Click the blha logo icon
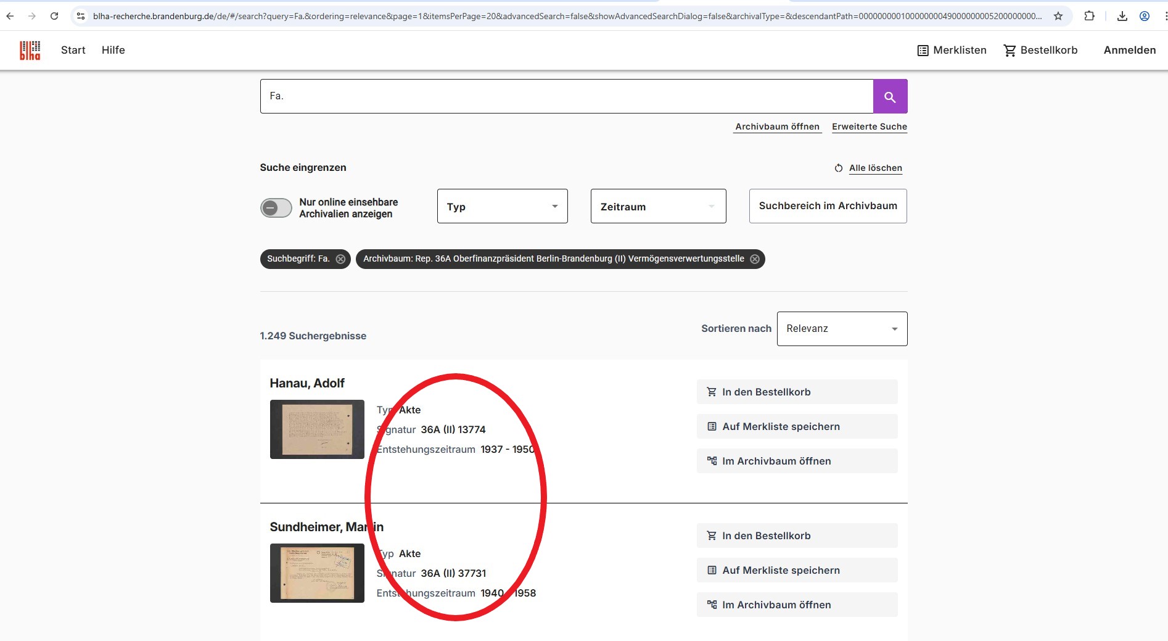1168x641 pixels. tap(30, 50)
